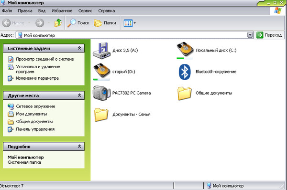The image size is (287, 190).
Task: Click the Поиск magnifier icon
Action: pyautogui.click(x=72, y=23)
